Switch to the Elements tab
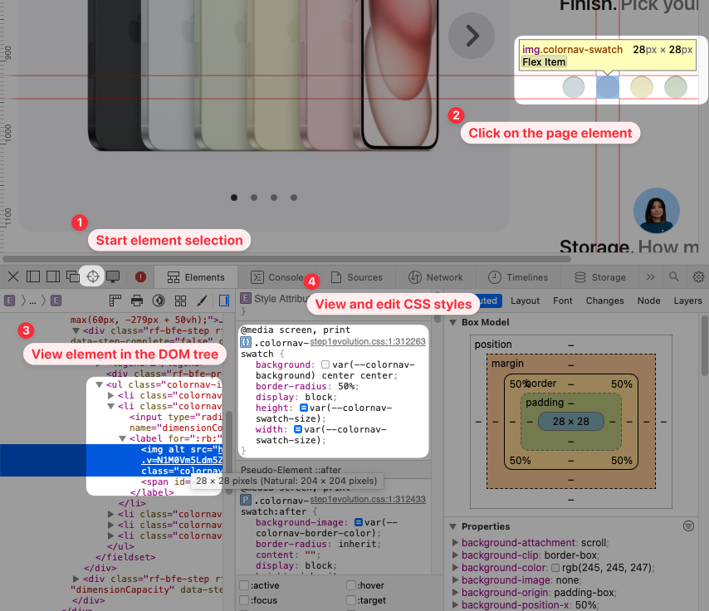This screenshot has width=709, height=611. 196,277
